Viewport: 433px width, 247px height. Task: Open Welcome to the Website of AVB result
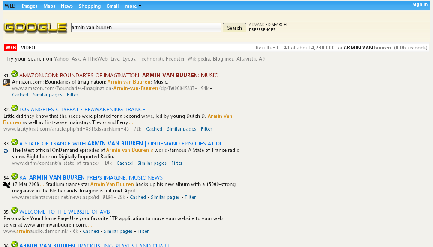pos(64,212)
